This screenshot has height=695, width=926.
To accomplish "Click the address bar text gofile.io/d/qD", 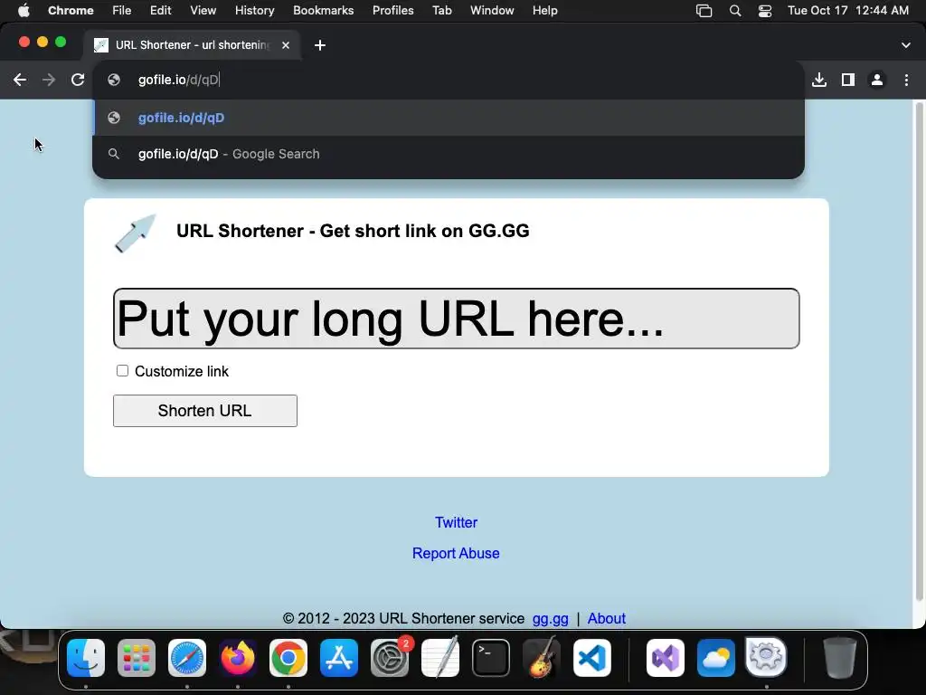I will point(178,80).
